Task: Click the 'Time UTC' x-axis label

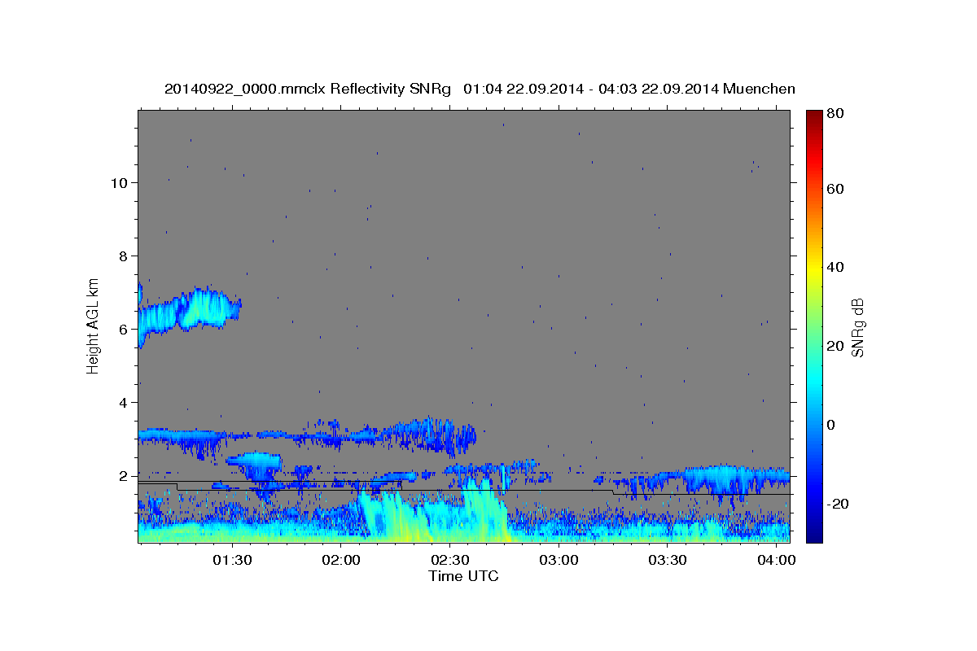Action: pos(463,576)
